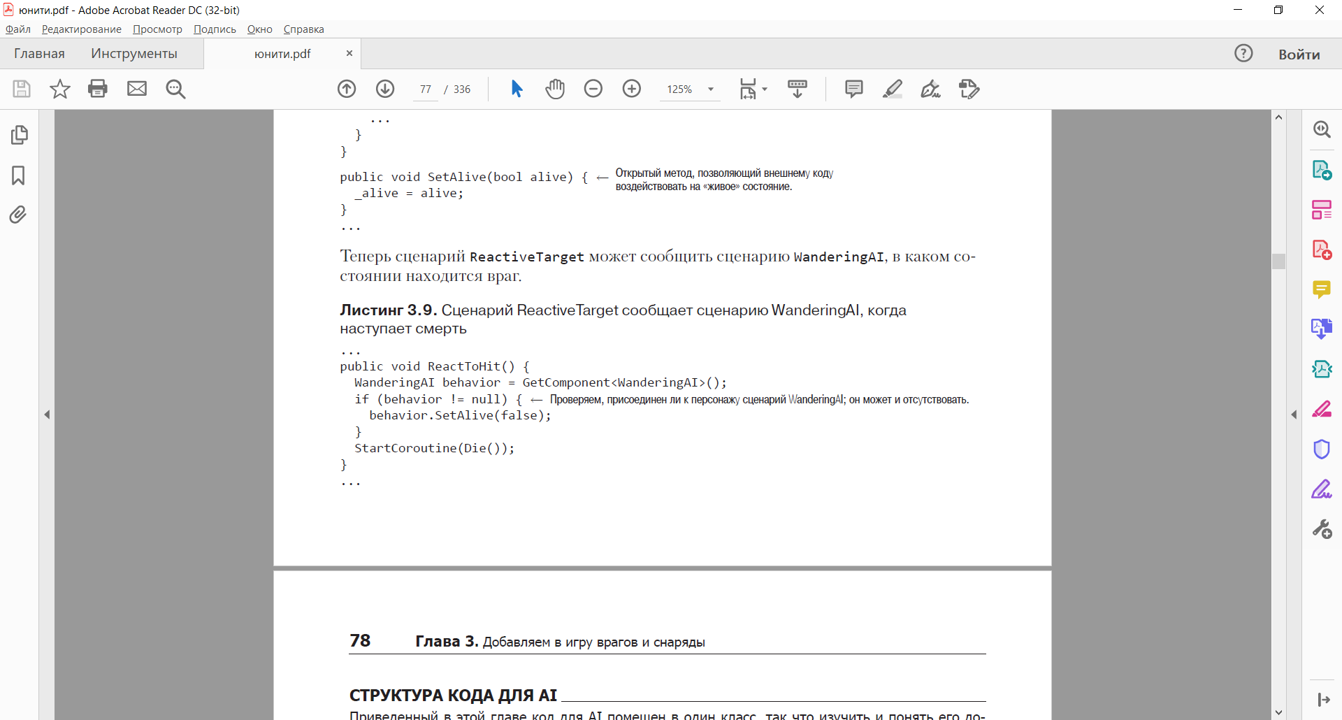
Task: Open the More Tools wrench icon
Action: click(x=1322, y=528)
